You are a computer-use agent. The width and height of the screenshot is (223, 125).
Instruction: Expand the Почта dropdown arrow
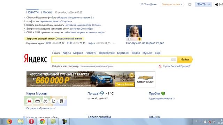click(x=209, y=5)
